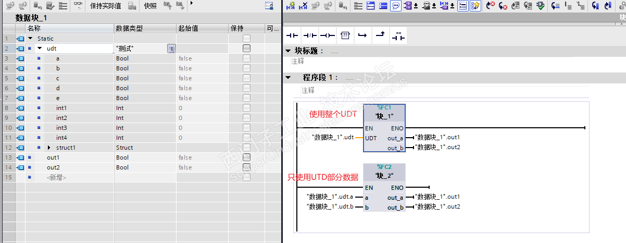Image resolution: width=626 pixels, height=243 pixels.
Task: Click the reset start values icon in editor toolbar
Action: tap(343, 6)
